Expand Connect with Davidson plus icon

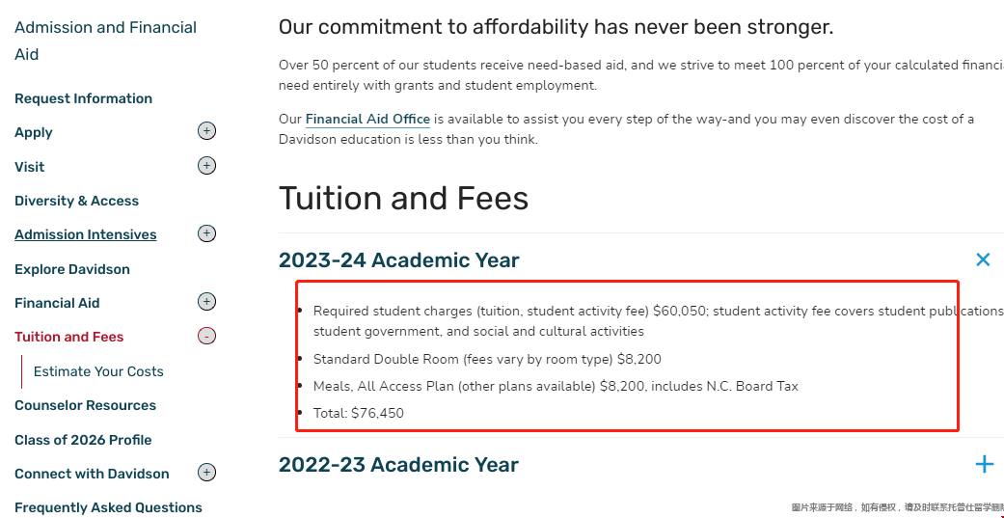point(206,473)
